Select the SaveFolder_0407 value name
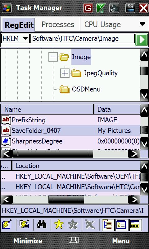Image resolution: width=149 pixels, height=249 pixels. 36,130
